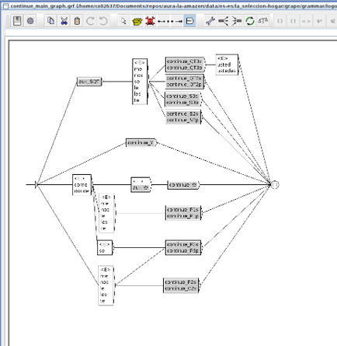Cut the selection with the scissors icon
The height and width of the screenshot is (346, 337).
click(64, 21)
